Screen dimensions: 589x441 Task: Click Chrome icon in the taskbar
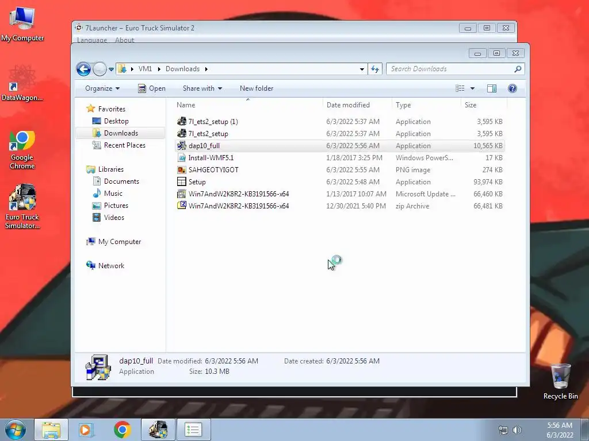tap(122, 430)
